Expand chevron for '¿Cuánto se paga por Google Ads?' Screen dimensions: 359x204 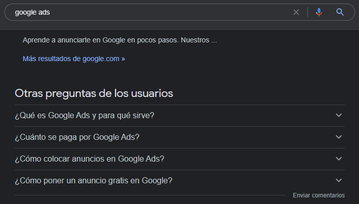[x=339, y=137]
